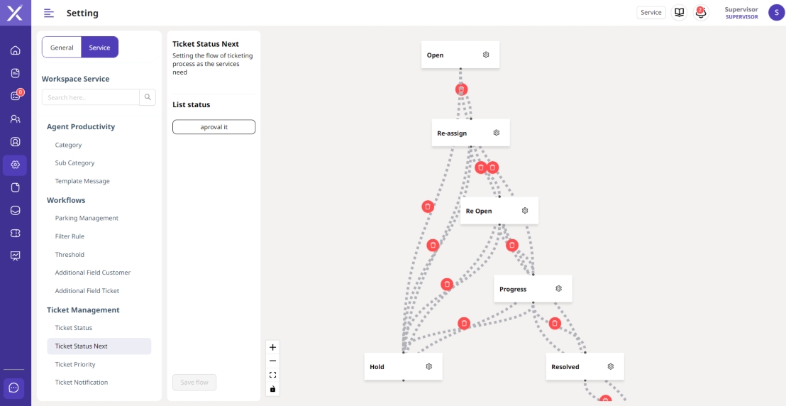Open the Parking Management workflow setting
The width and height of the screenshot is (786, 406).
87,219
